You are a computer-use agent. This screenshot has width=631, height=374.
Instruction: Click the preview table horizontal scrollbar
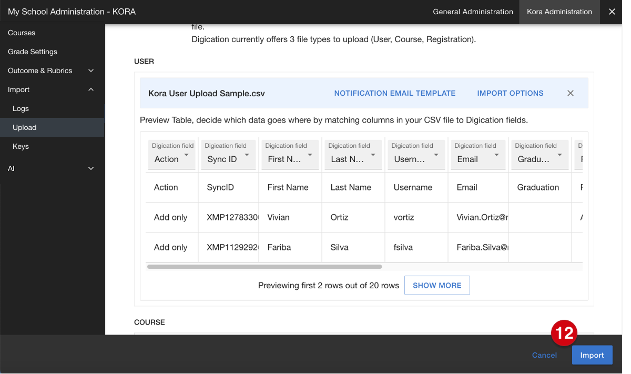[x=264, y=267]
